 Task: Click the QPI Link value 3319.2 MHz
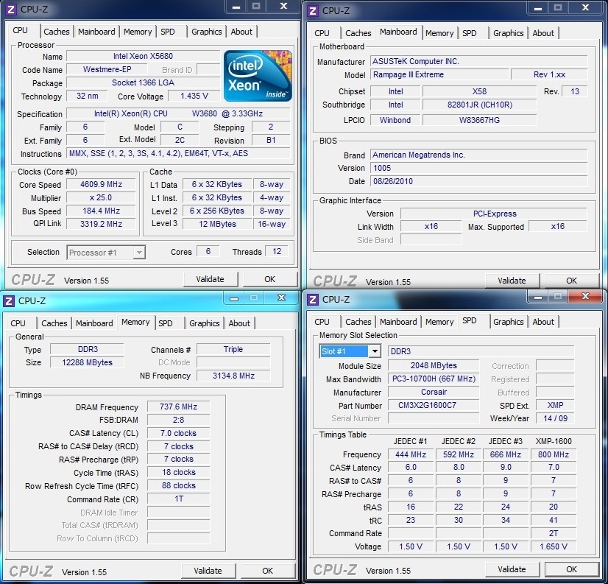tap(101, 224)
